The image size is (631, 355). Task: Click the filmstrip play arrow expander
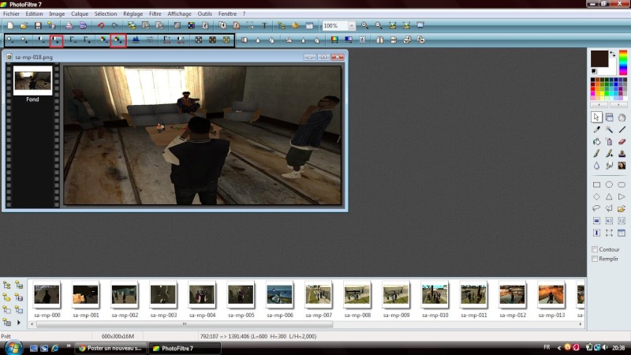18,323
